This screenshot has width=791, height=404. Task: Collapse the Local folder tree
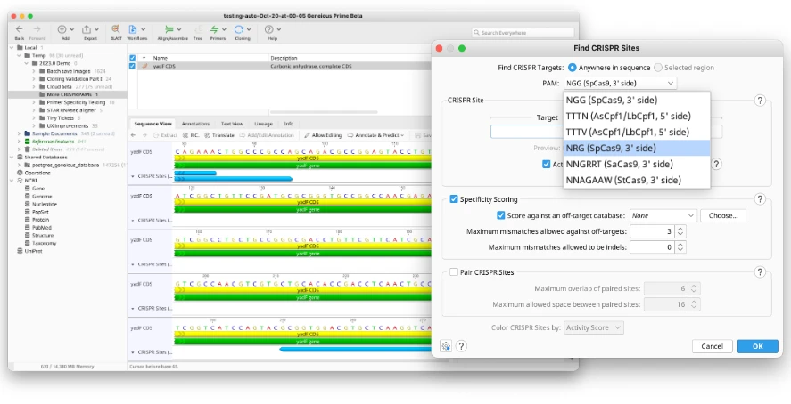point(11,48)
